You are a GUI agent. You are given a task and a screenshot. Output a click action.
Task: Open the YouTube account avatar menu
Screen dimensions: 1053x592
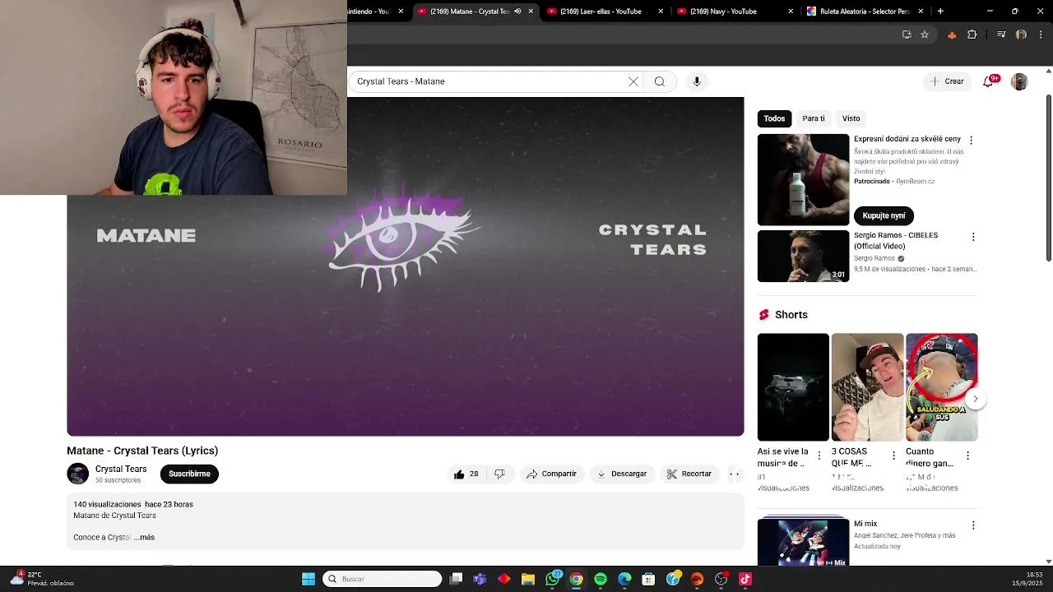(1019, 81)
